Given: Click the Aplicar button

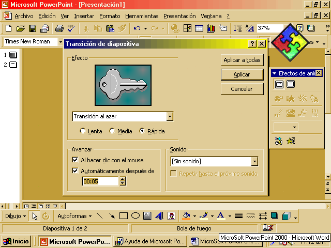Looking at the screenshot, I should click(242, 74).
